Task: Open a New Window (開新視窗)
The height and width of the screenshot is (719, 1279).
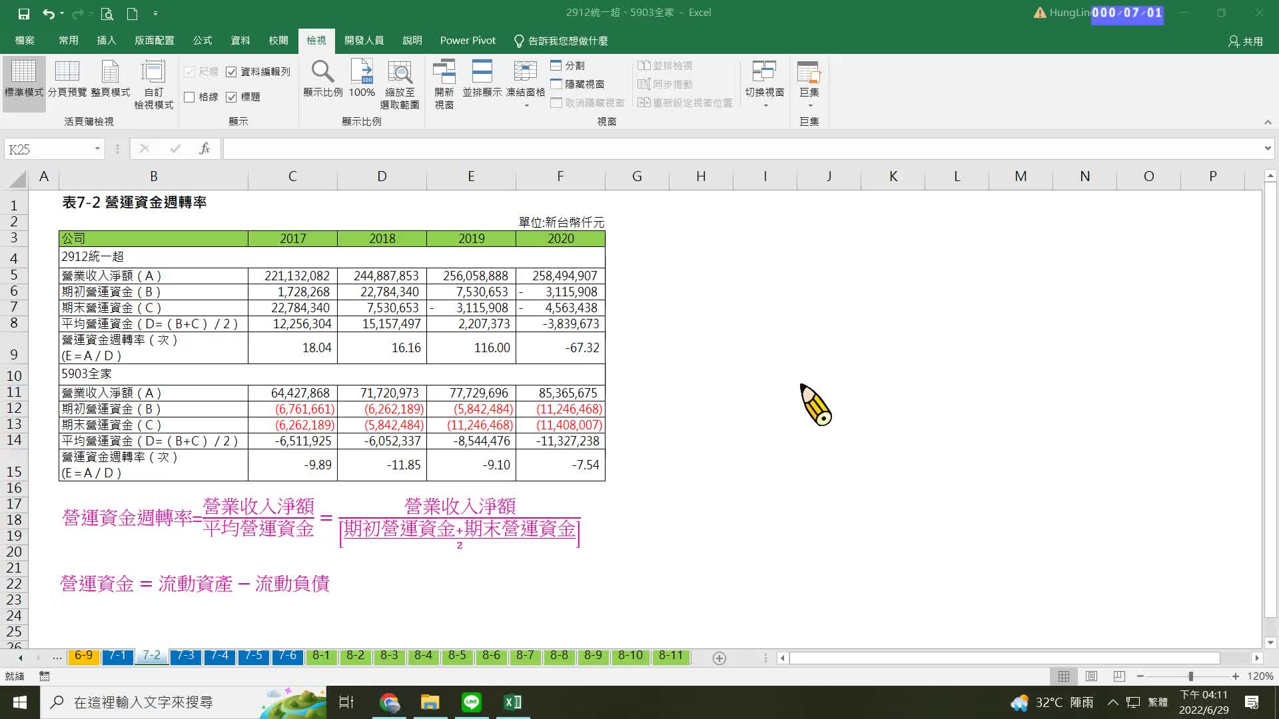Action: [x=444, y=84]
